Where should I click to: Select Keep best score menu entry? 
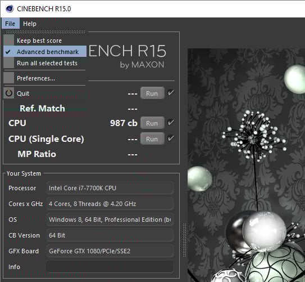45,41
